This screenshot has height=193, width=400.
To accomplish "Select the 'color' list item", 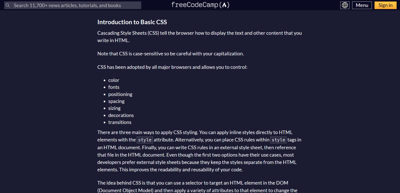I will [114, 80].
